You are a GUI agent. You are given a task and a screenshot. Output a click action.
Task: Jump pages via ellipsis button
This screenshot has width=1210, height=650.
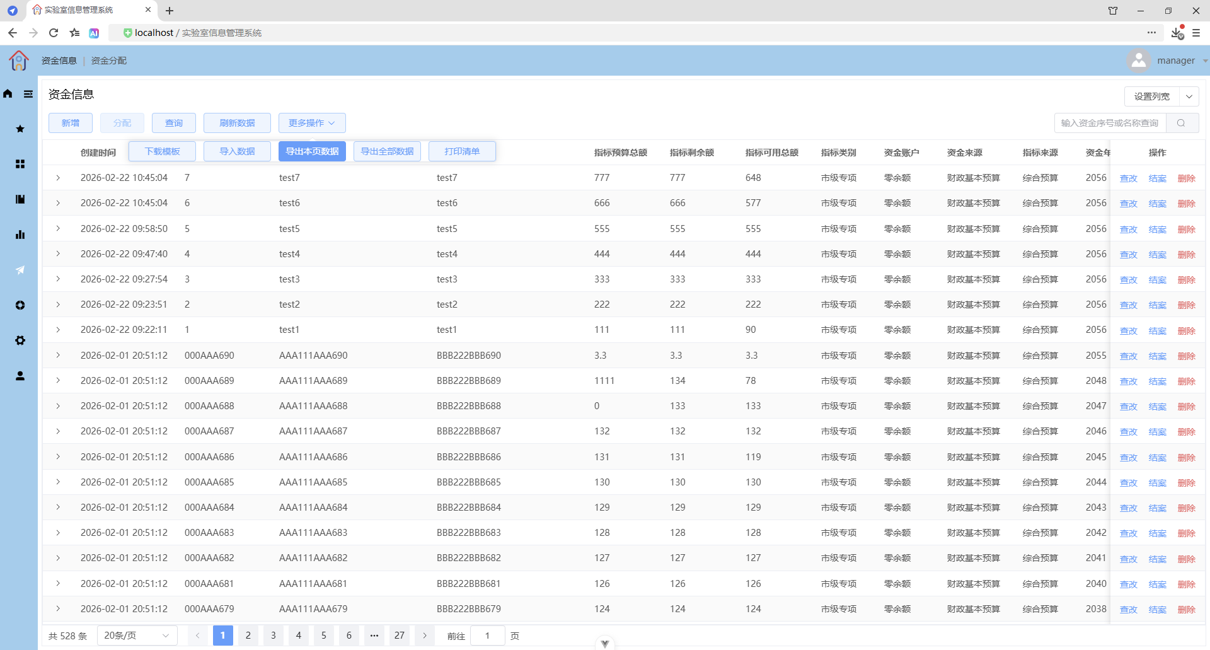point(374,635)
